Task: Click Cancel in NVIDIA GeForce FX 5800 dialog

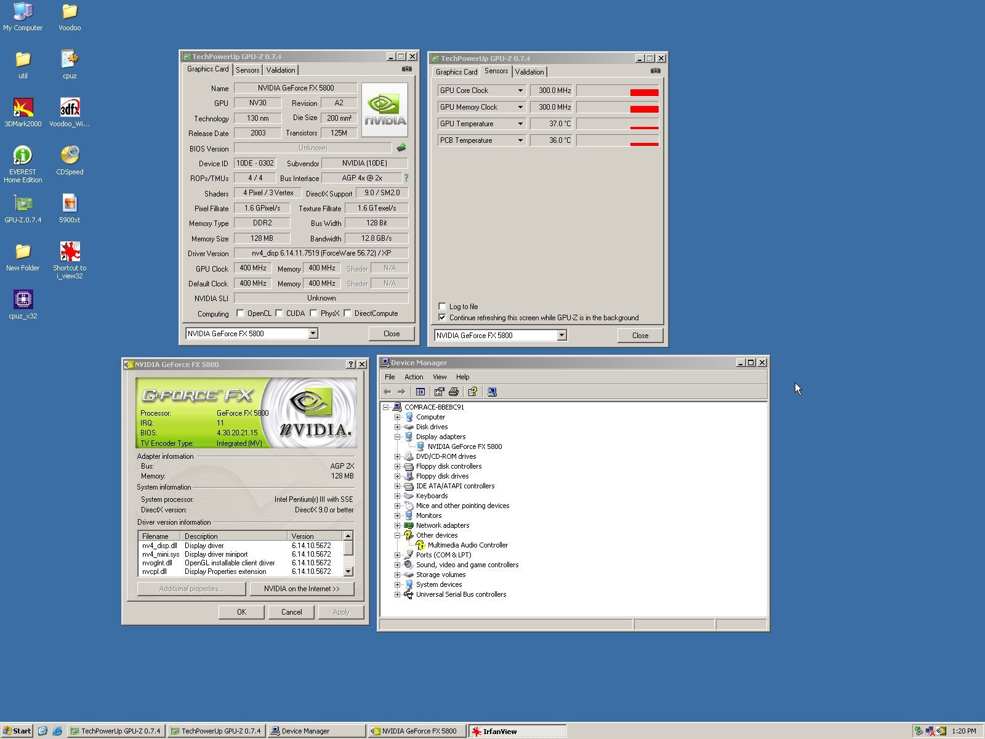Action: 291,612
